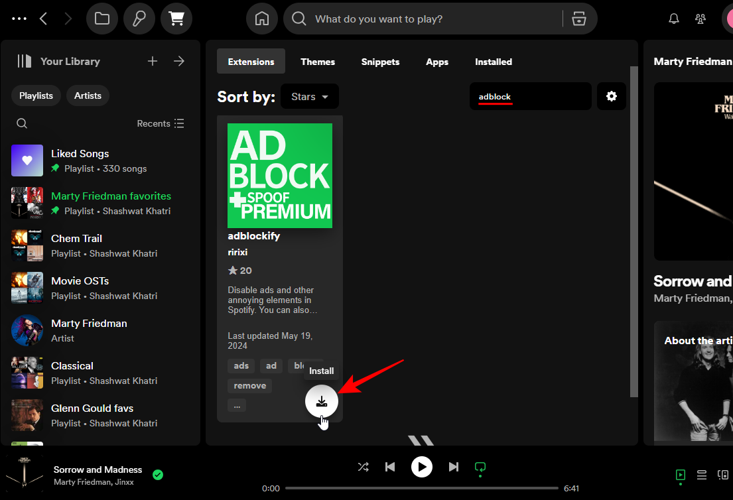Click the Install download icon on adblockify

(x=322, y=401)
